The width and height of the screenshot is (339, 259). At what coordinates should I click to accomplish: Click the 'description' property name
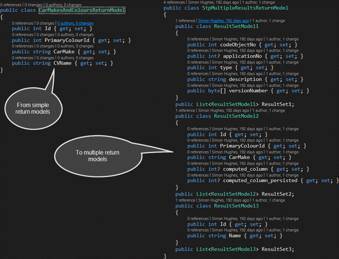(x=246, y=79)
